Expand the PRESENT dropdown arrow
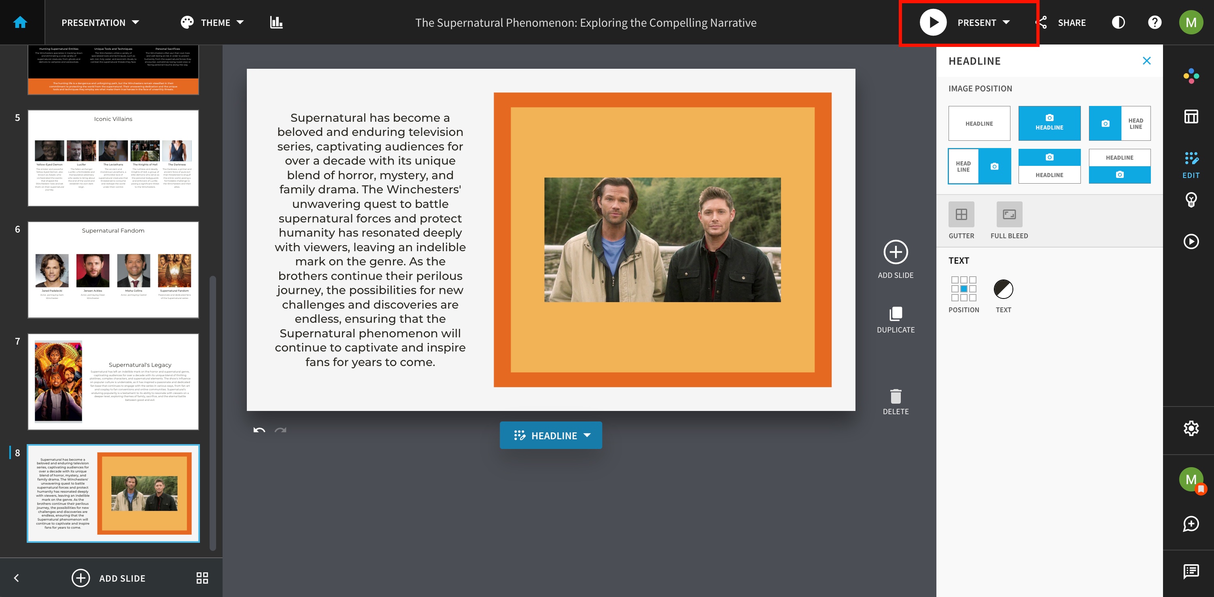The width and height of the screenshot is (1214, 597). (x=1006, y=22)
